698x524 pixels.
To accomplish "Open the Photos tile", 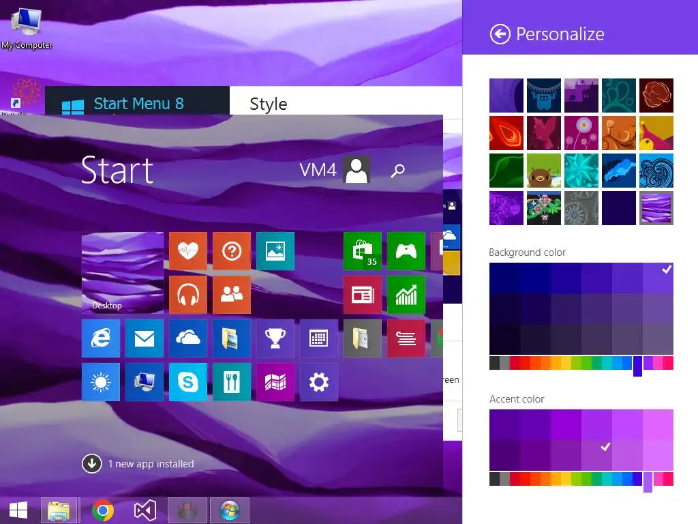I will tap(275, 251).
